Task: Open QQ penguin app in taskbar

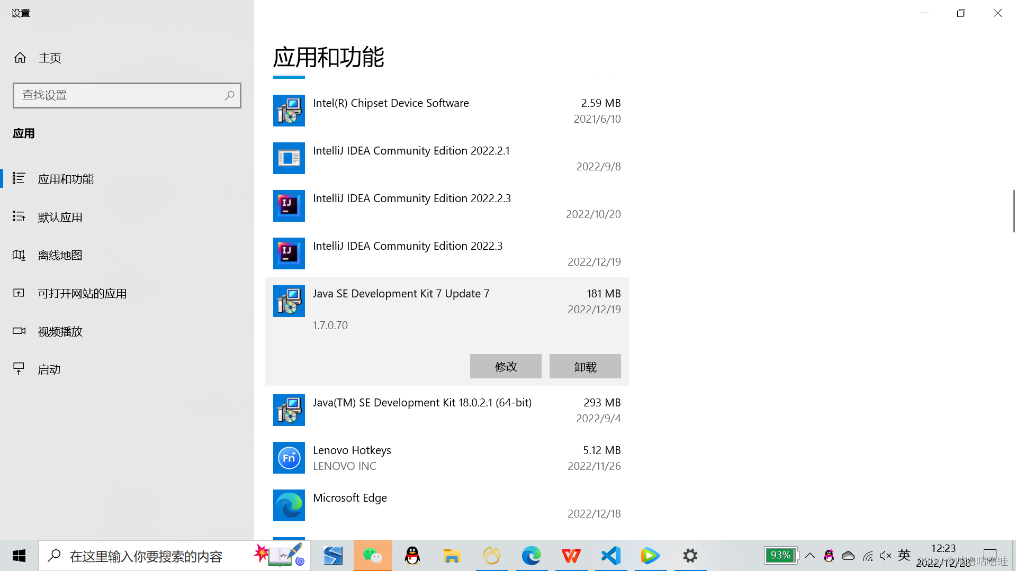Action: [412, 556]
